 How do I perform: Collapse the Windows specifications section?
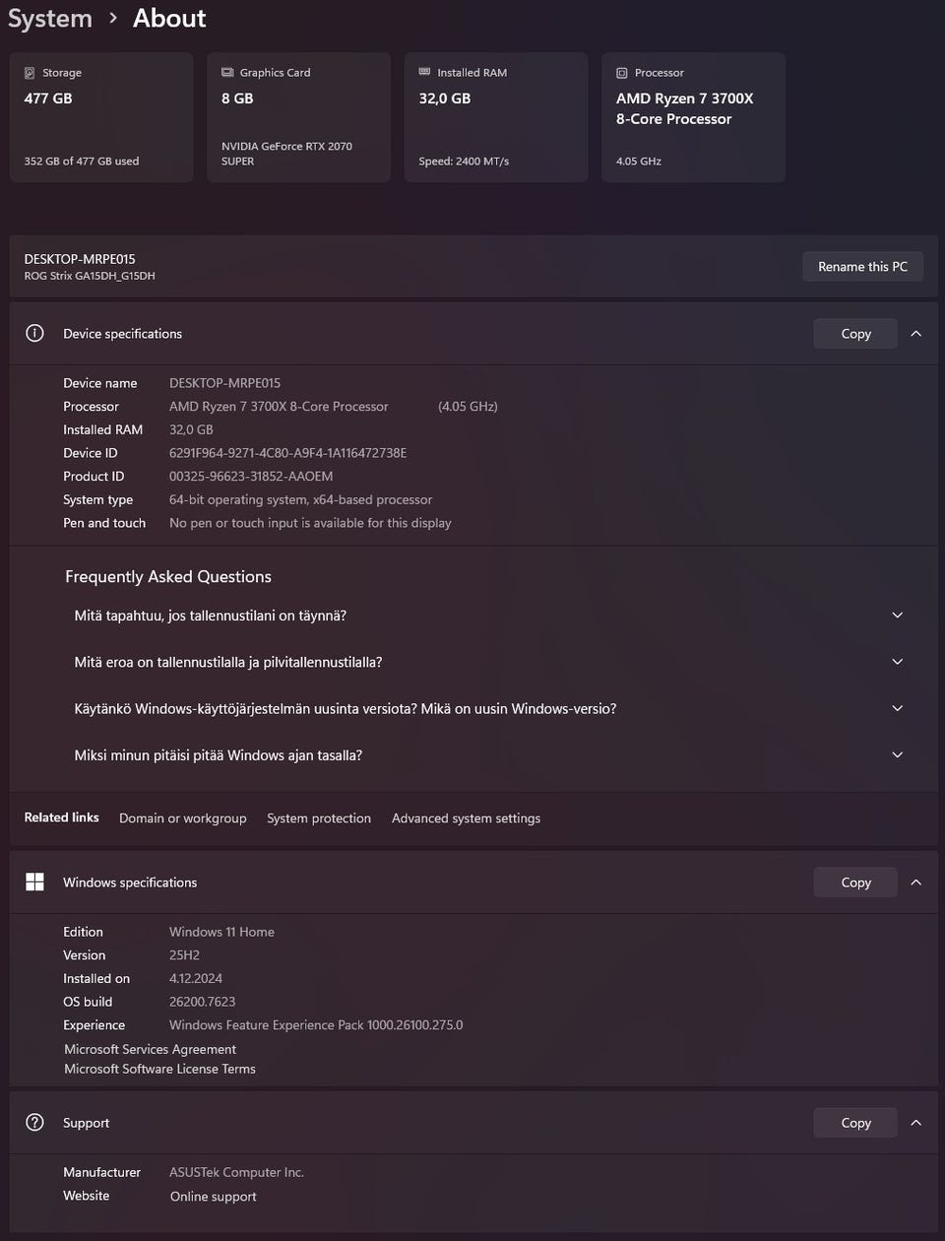pos(916,882)
